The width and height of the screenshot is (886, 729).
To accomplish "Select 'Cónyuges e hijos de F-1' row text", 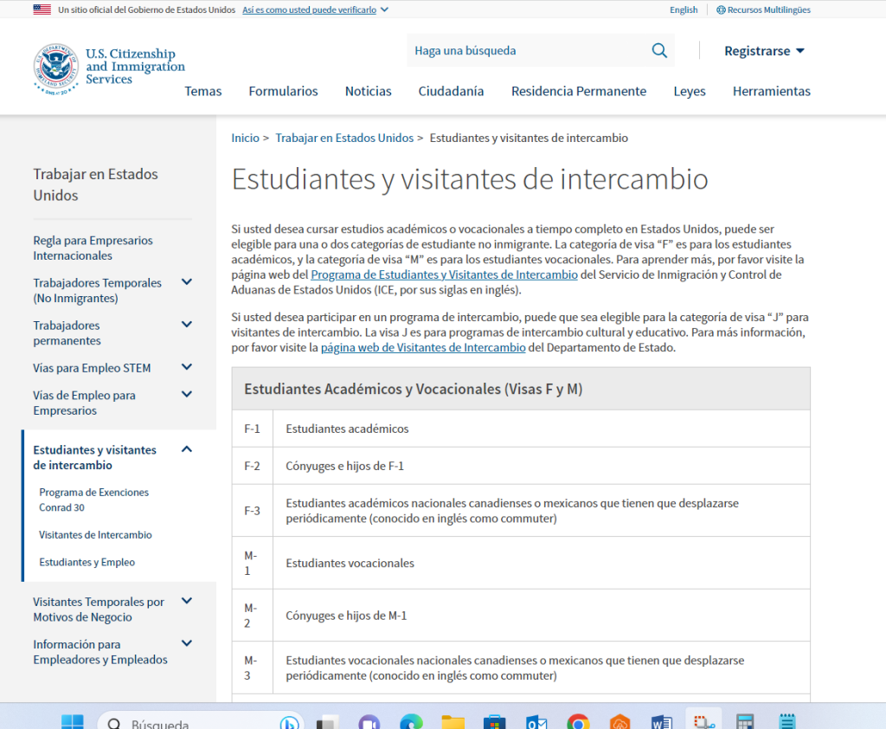I will point(344,466).
